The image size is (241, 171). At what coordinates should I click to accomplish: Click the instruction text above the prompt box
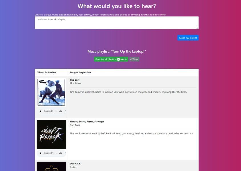click(100, 15)
